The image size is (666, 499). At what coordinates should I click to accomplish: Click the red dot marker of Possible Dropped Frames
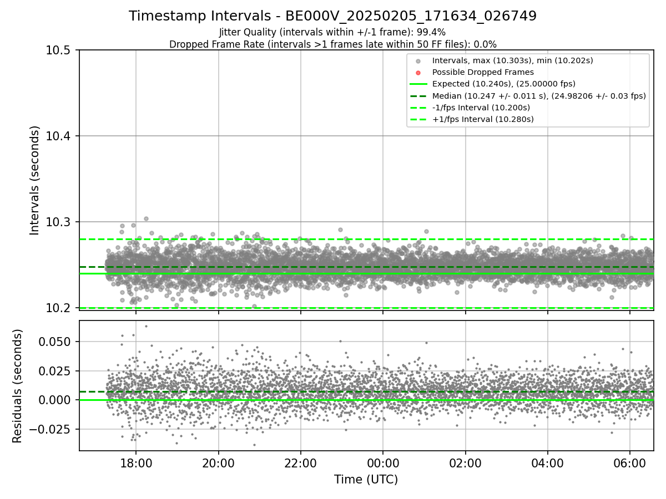[x=418, y=73]
